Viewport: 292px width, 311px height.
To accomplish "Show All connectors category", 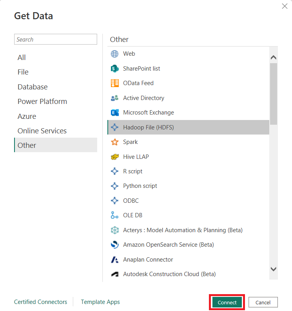I will (22, 58).
